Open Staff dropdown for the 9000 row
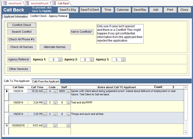The width and height of the screenshot is (193, 139). point(68,91)
